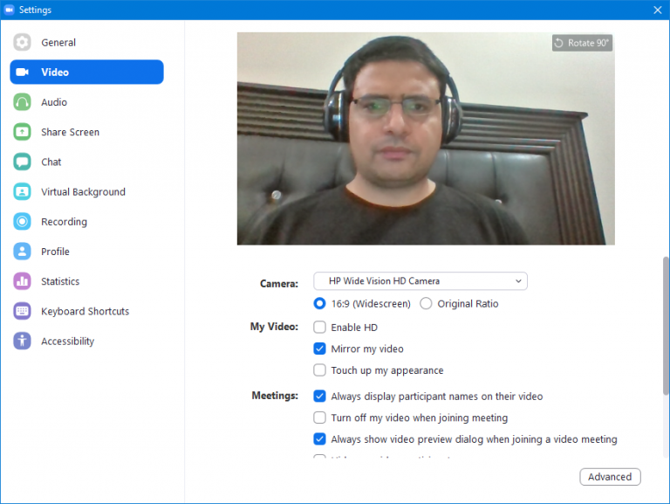Click the Advanced button
This screenshot has width=670, height=504.
pos(610,477)
